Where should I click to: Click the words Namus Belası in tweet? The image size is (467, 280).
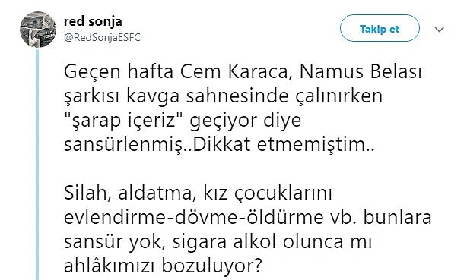click(360, 72)
